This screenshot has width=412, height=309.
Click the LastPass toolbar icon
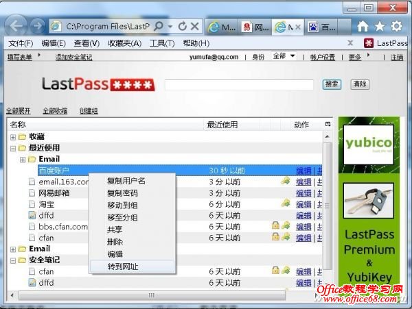[x=369, y=43]
